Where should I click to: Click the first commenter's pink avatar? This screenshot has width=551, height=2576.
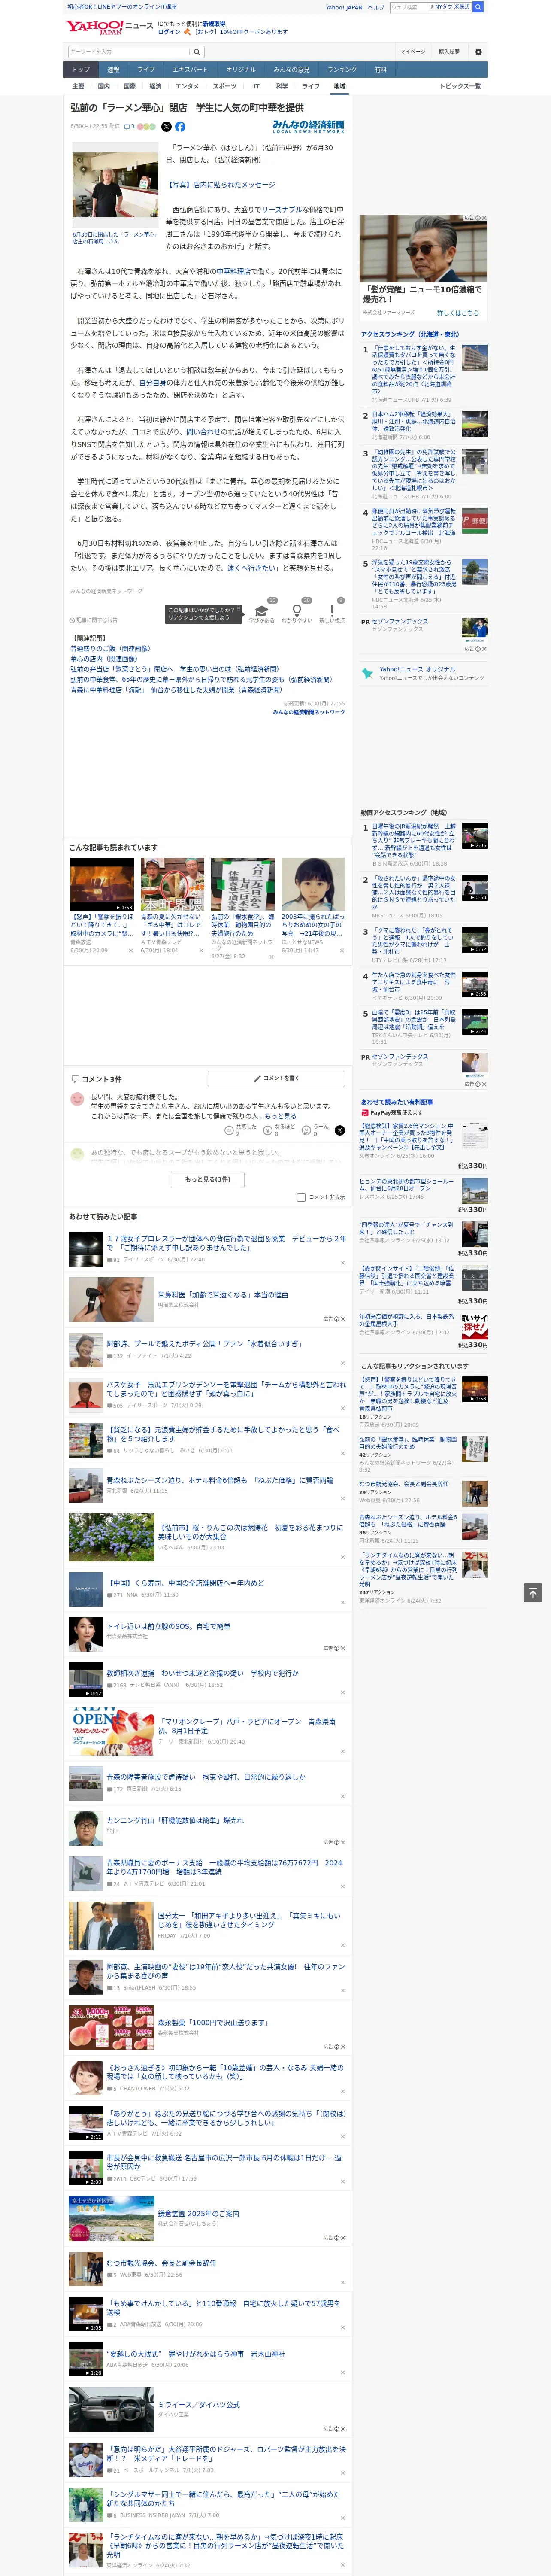pyautogui.click(x=77, y=1099)
